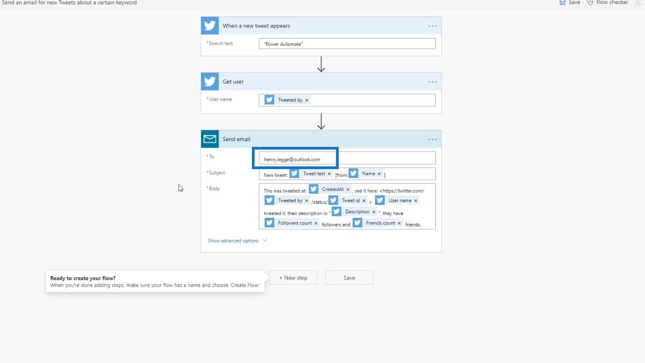Screen dimensions: 645x363
Task: Remove the 'User name' token from the Body
Action: (416, 201)
